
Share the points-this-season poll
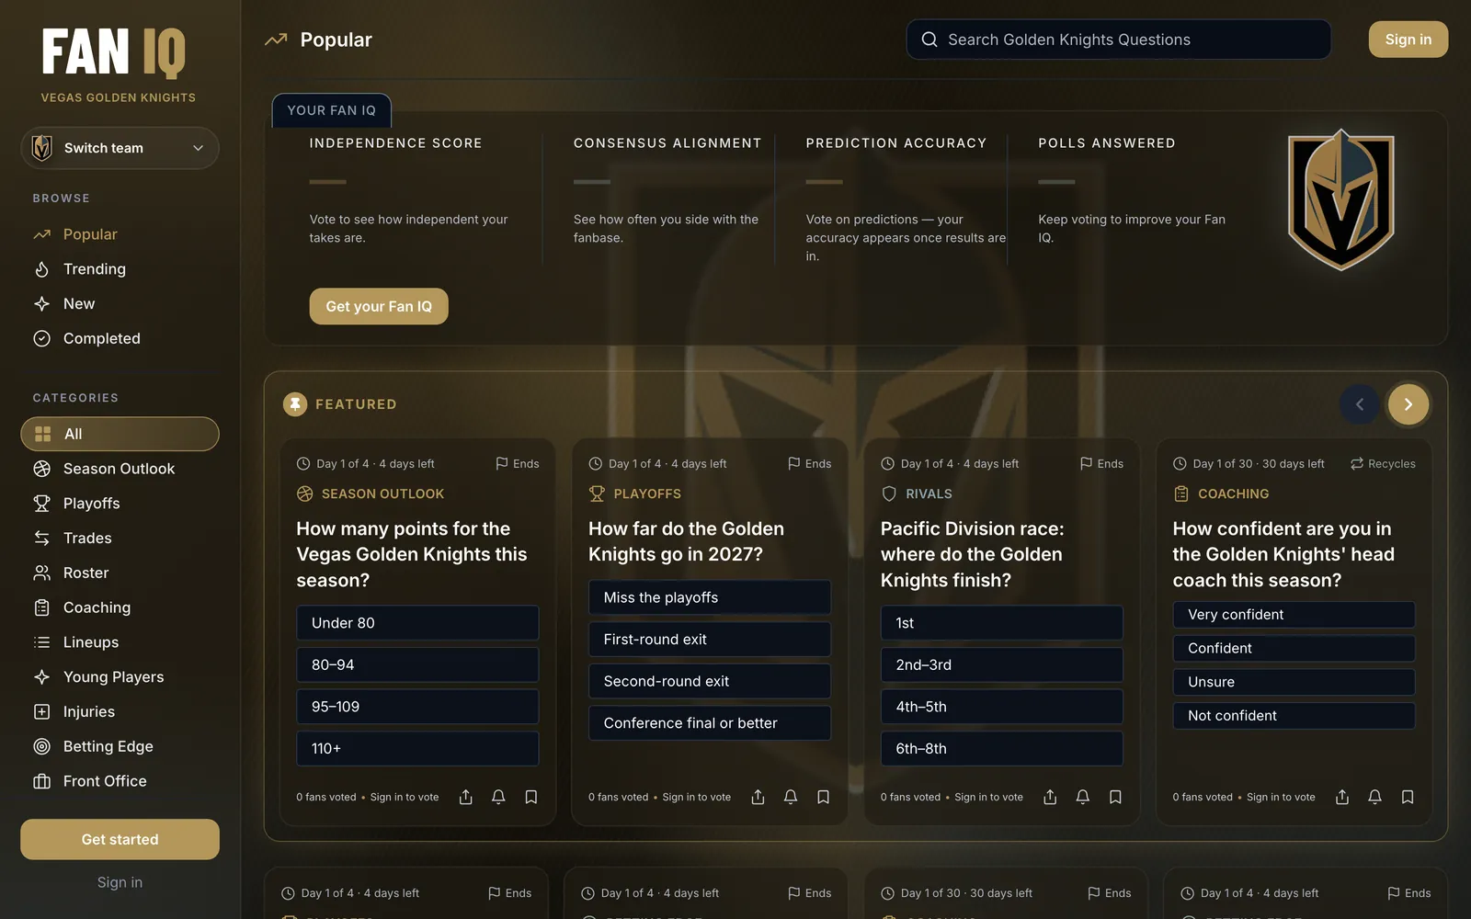465,797
